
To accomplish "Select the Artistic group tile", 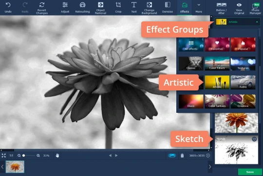I will [x=217, y=82].
